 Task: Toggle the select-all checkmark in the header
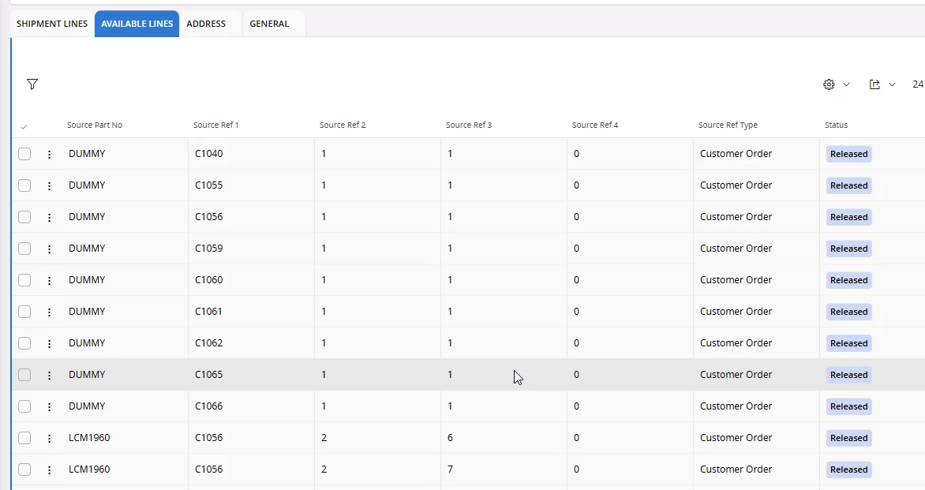[x=24, y=126]
